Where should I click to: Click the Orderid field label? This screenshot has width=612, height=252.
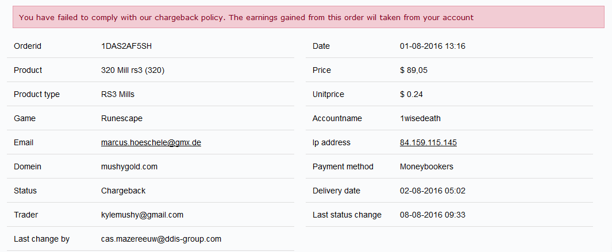coord(28,46)
